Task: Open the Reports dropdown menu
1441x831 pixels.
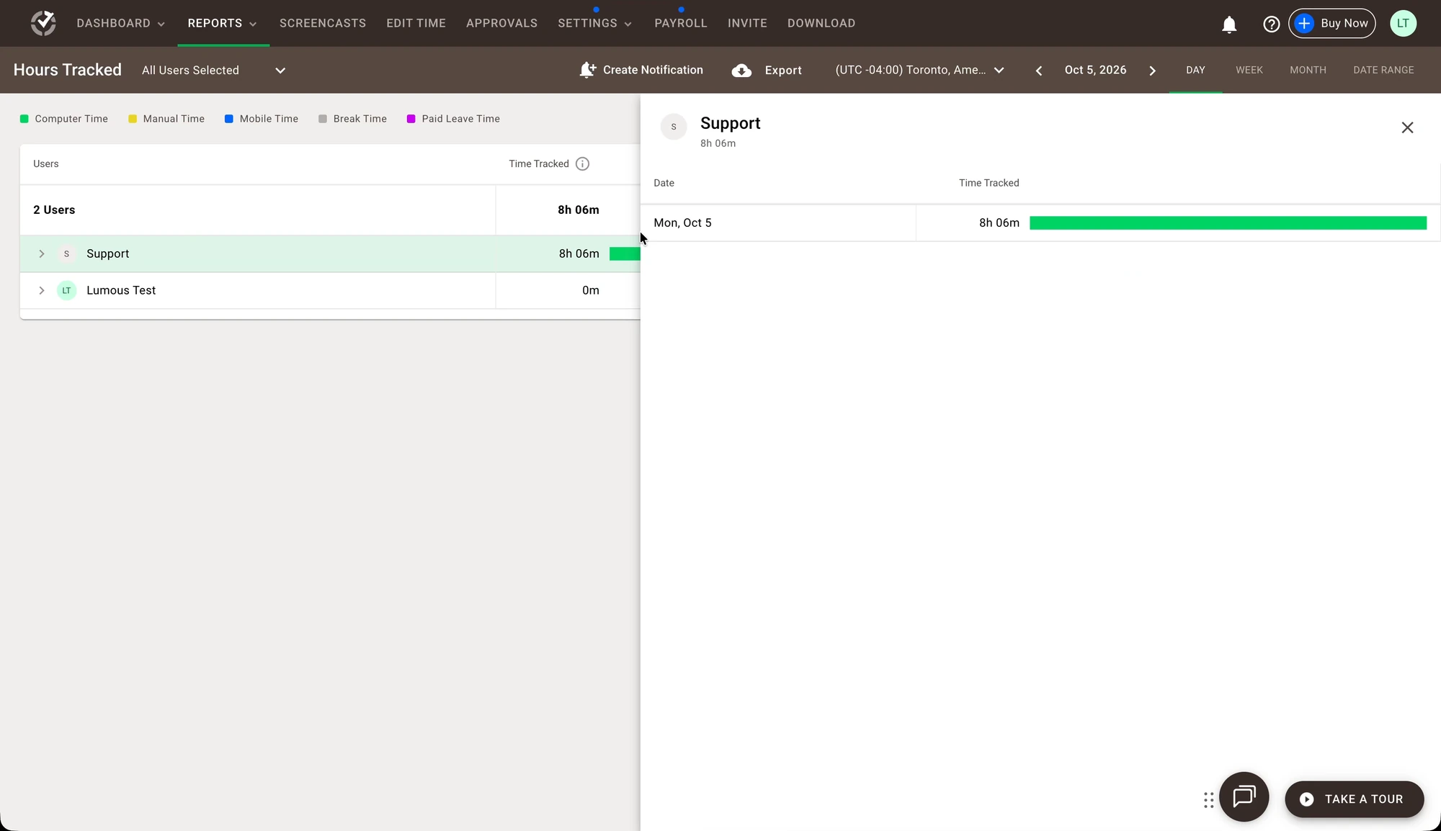Action: click(222, 23)
